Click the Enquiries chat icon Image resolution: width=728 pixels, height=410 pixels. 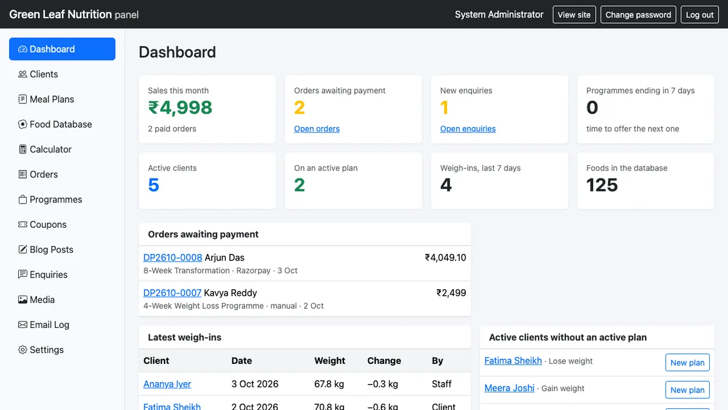tap(22, 275)
